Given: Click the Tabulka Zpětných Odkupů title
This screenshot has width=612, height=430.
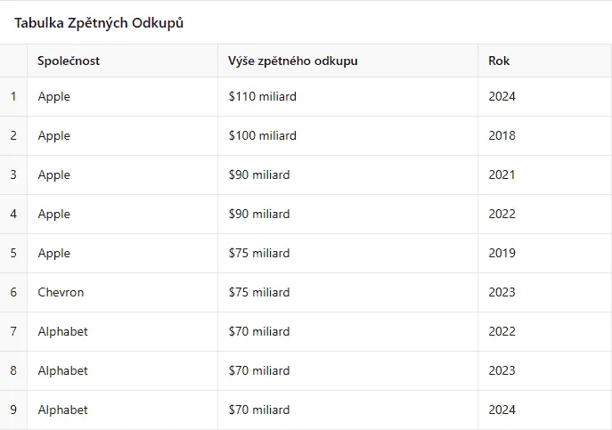Looking at the screenshot, I should click(99, 22).
